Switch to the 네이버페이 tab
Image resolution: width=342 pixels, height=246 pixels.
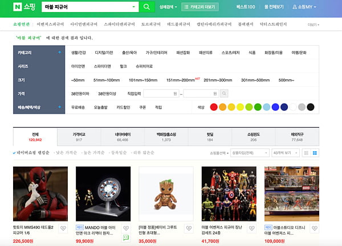pos(123,137)
